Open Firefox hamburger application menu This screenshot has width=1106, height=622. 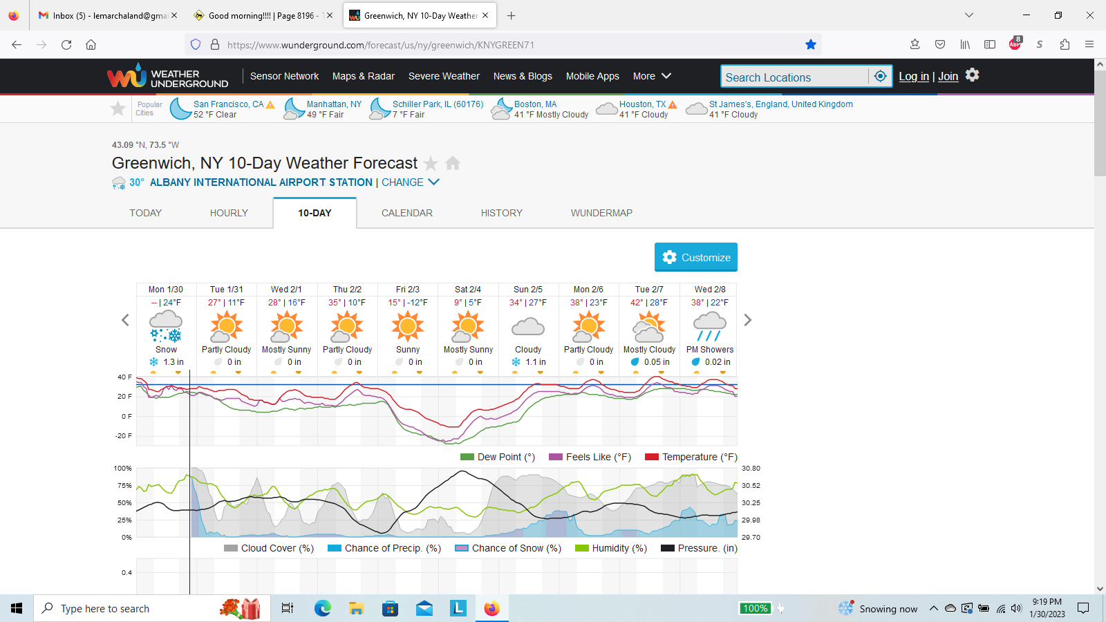pos(1089,45)
